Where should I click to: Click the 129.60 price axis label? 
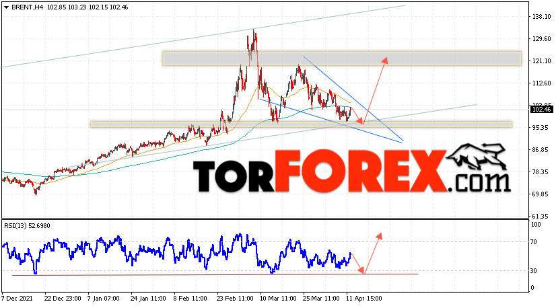coord(541,39)
